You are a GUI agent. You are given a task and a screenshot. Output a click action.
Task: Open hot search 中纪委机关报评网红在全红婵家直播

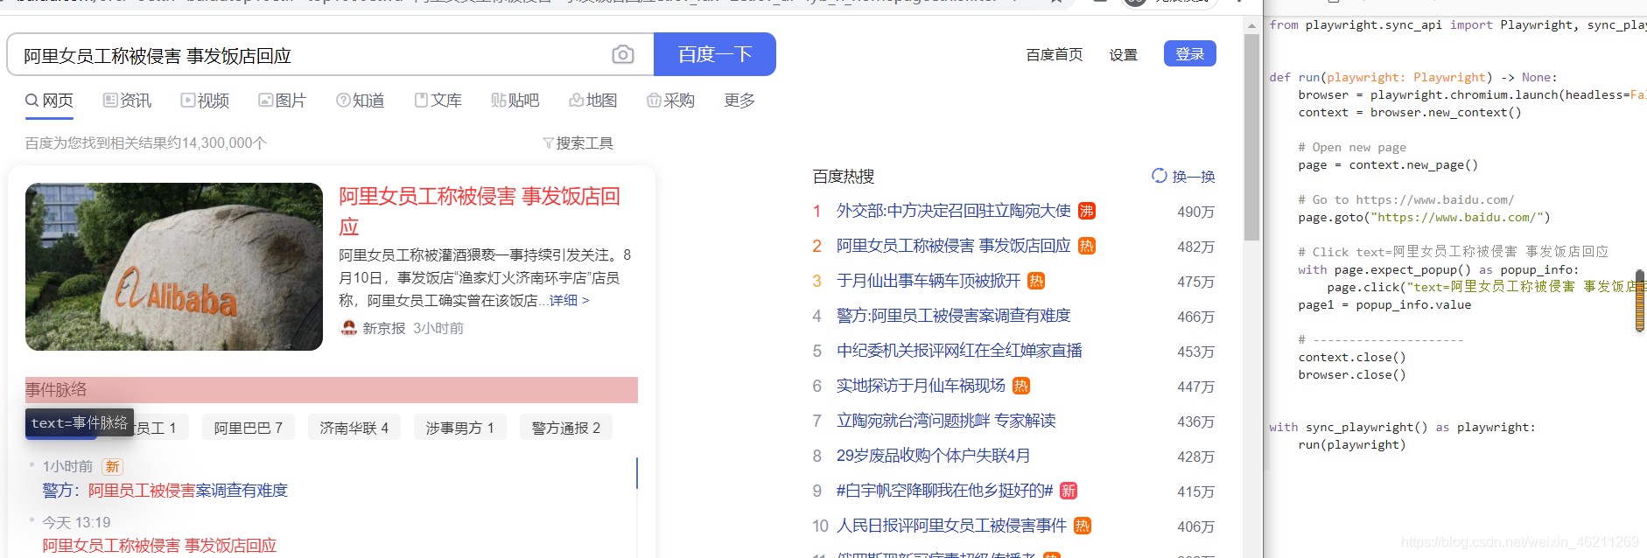click(x=959, y=351)
